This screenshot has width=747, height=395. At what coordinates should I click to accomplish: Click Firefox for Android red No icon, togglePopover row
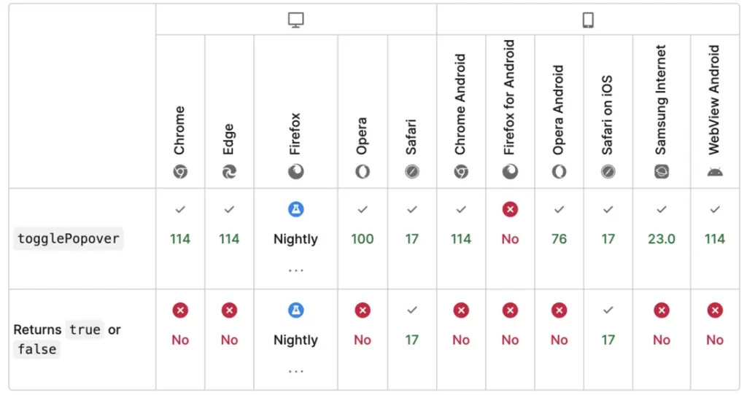point(510,210)
